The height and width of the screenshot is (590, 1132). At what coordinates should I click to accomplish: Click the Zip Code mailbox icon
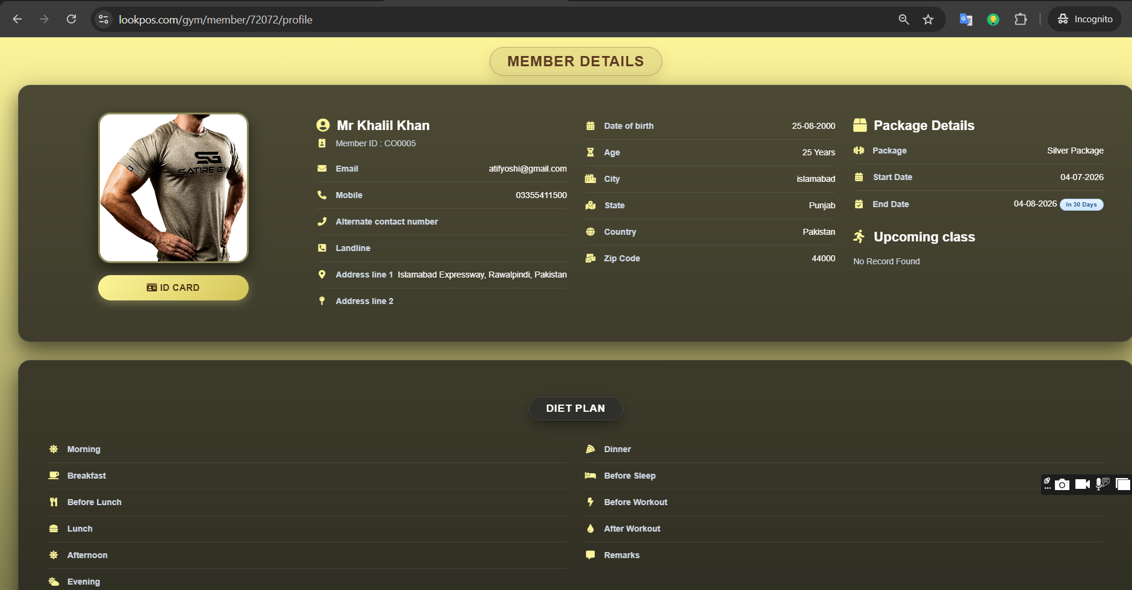(591, 258)
